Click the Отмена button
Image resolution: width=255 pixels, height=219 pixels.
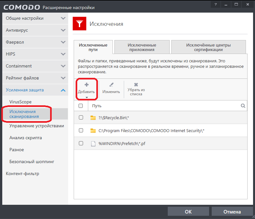pos(232,211)
